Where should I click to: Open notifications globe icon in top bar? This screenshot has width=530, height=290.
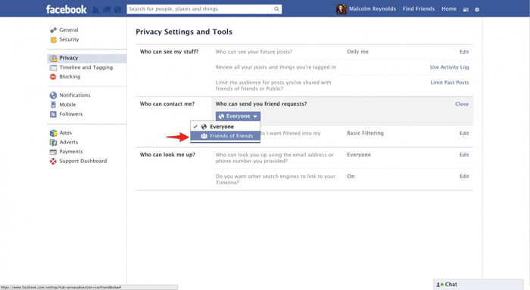117,10
